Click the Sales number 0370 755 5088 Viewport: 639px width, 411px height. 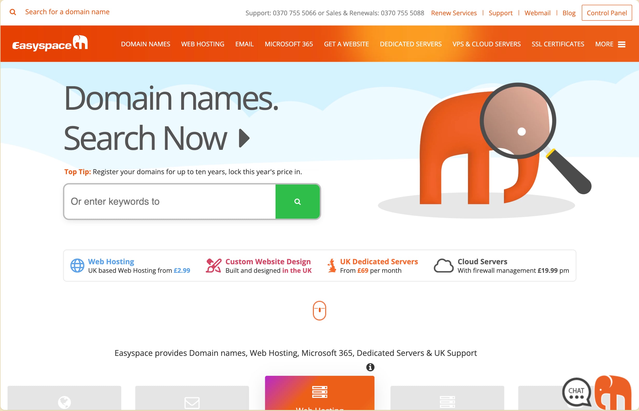[x=402, y=13]
